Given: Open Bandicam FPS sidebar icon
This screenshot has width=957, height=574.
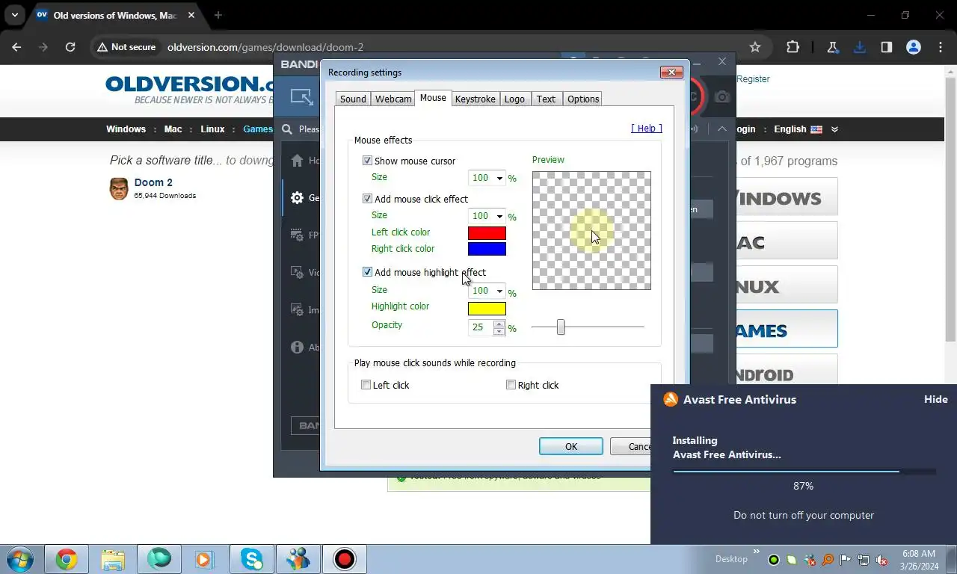Looking at the screenshot, I should (x=297, y=235).
